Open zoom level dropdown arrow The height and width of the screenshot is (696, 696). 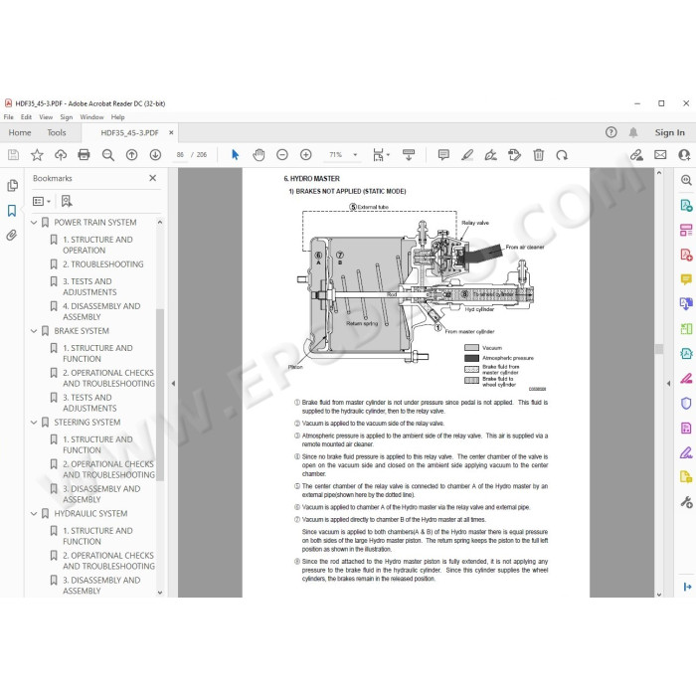click(355, 154)
